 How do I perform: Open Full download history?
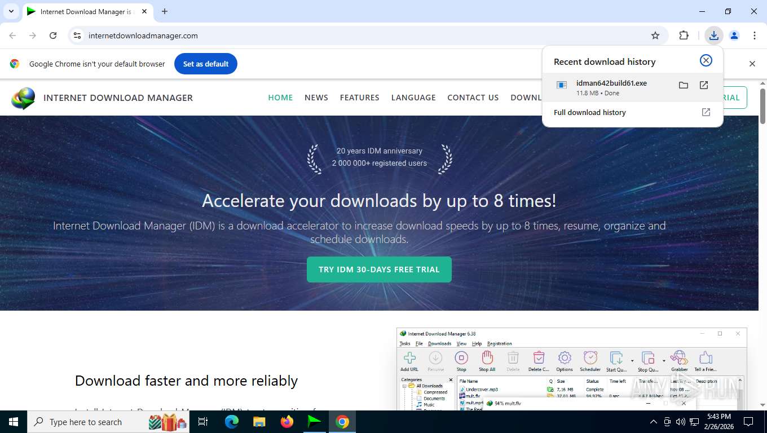pos(632,112)
